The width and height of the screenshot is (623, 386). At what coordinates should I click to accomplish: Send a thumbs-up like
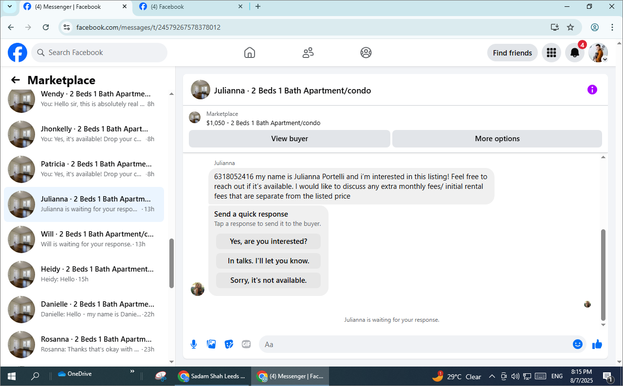pos(597,344)
